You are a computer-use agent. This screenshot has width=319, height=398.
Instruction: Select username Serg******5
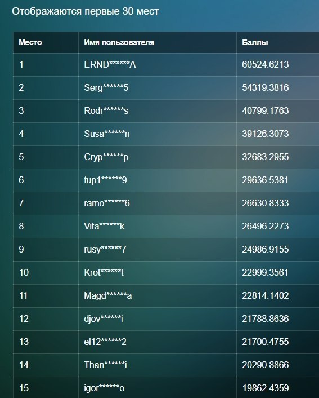[x=106, y=88]
